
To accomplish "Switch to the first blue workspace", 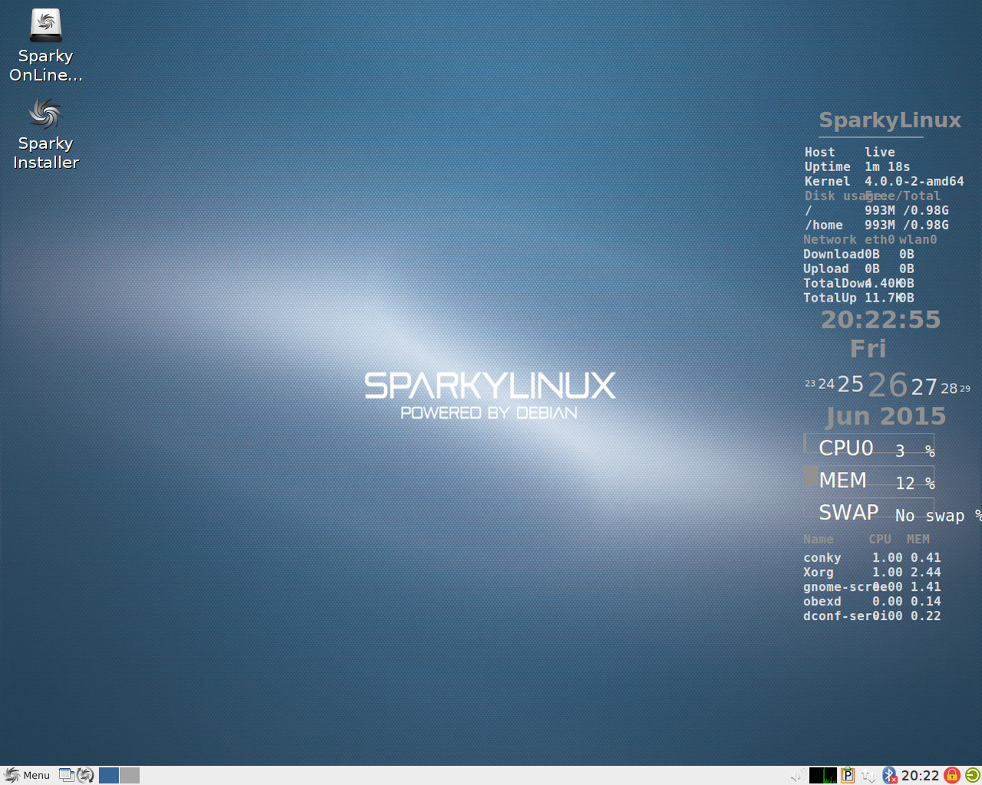I will [109, 775].
